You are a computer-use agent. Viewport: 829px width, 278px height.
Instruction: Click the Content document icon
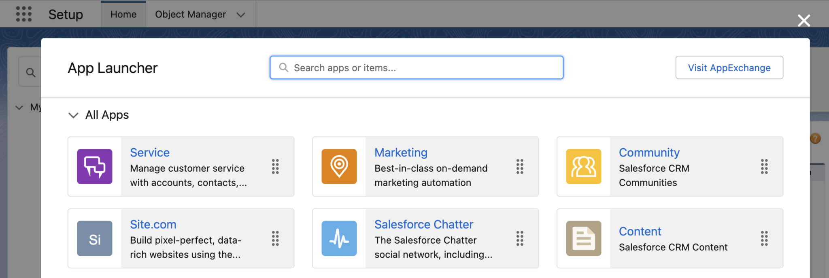(x=584, y=238)
